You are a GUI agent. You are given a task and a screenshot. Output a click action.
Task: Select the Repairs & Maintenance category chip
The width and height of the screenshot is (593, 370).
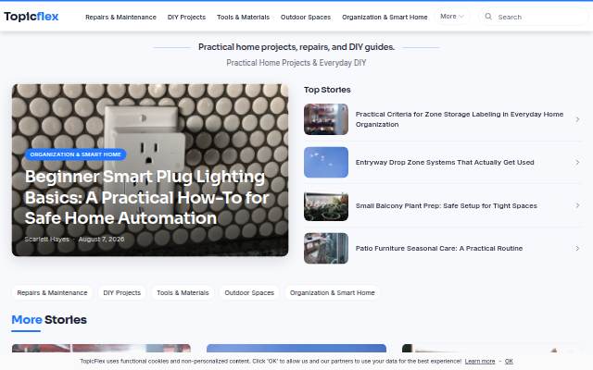pos(52,292)
